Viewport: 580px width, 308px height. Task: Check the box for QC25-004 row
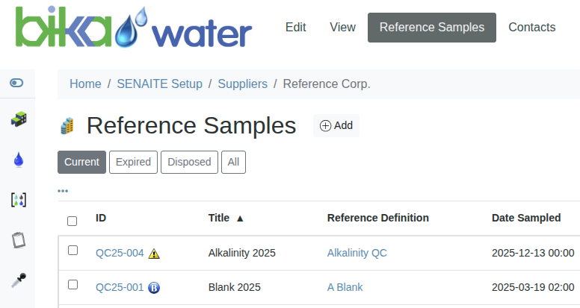pyautogui.click(x=72, y=251)
